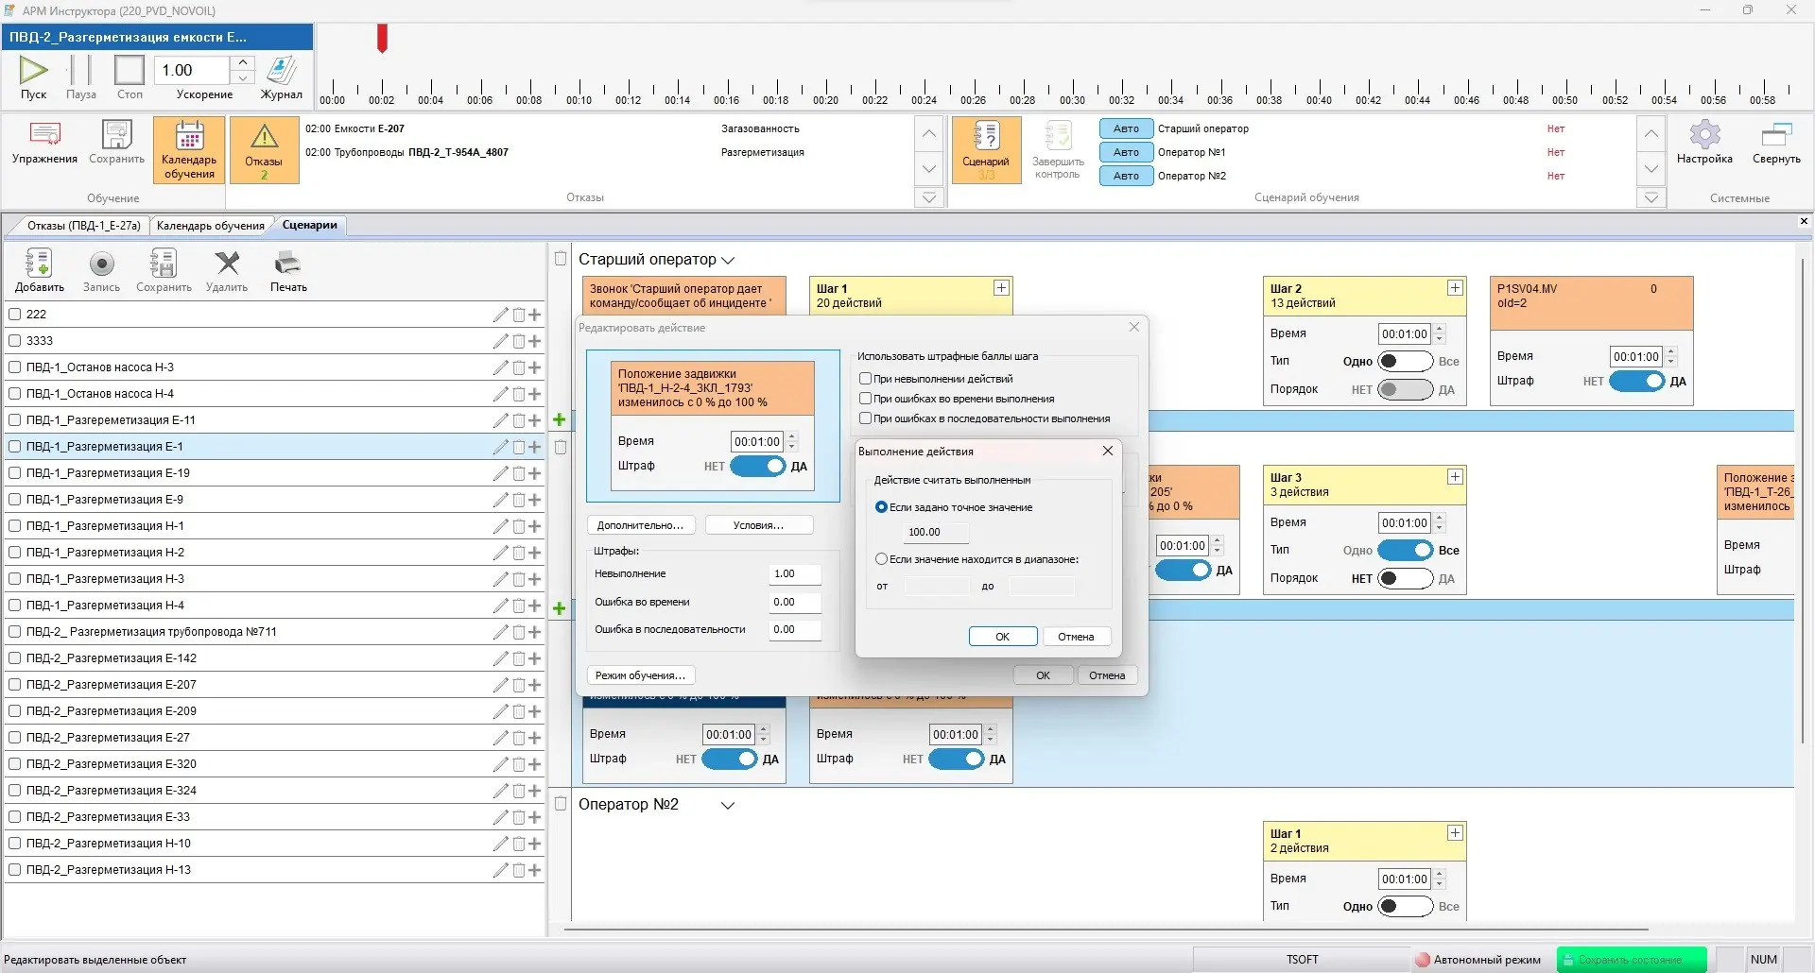The image size is (1815, 973).
Task: Click Удалить delete icon
Action: click(x=227, y=264)
